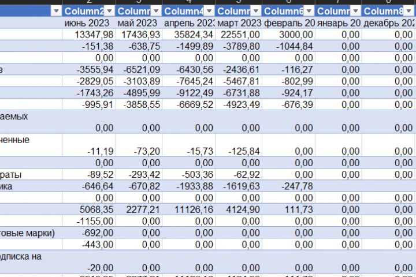416x277 pixels.
Task: Open the filter dropdown on Column2 header
Action: pyautogui.click(x=109, y=11)
